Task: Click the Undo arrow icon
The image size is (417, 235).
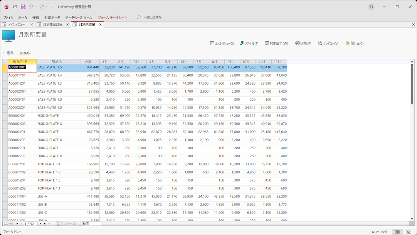Action: pos(31,7)
